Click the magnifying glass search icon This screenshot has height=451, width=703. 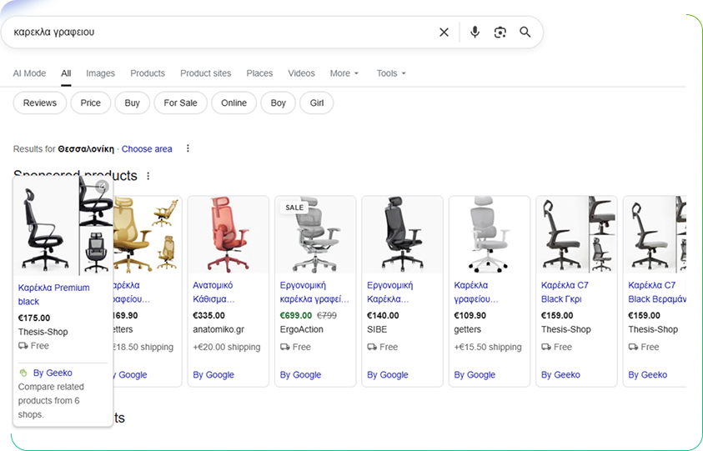click(525, 33)
